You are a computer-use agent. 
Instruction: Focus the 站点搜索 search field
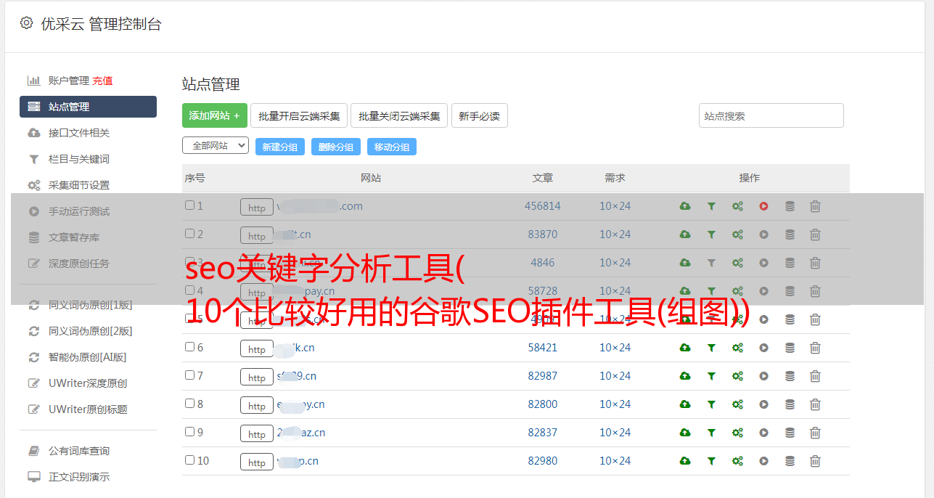click(x=771, y=115)
